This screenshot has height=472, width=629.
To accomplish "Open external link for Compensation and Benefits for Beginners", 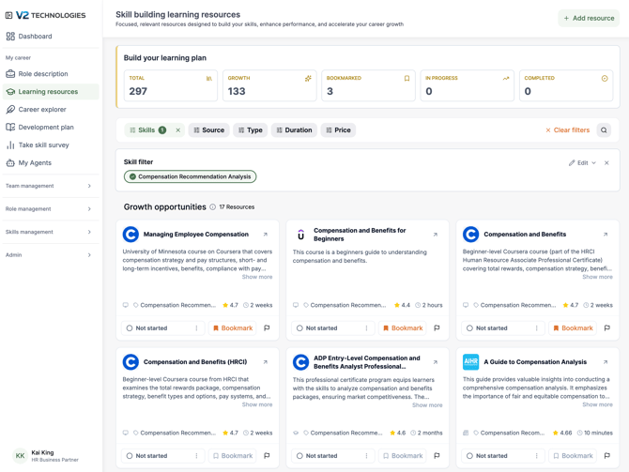I will [x=436, y=235].
